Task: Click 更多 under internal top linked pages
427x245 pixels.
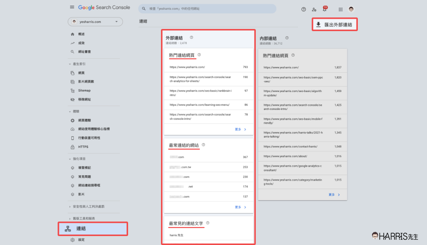Action: (334, 195)
